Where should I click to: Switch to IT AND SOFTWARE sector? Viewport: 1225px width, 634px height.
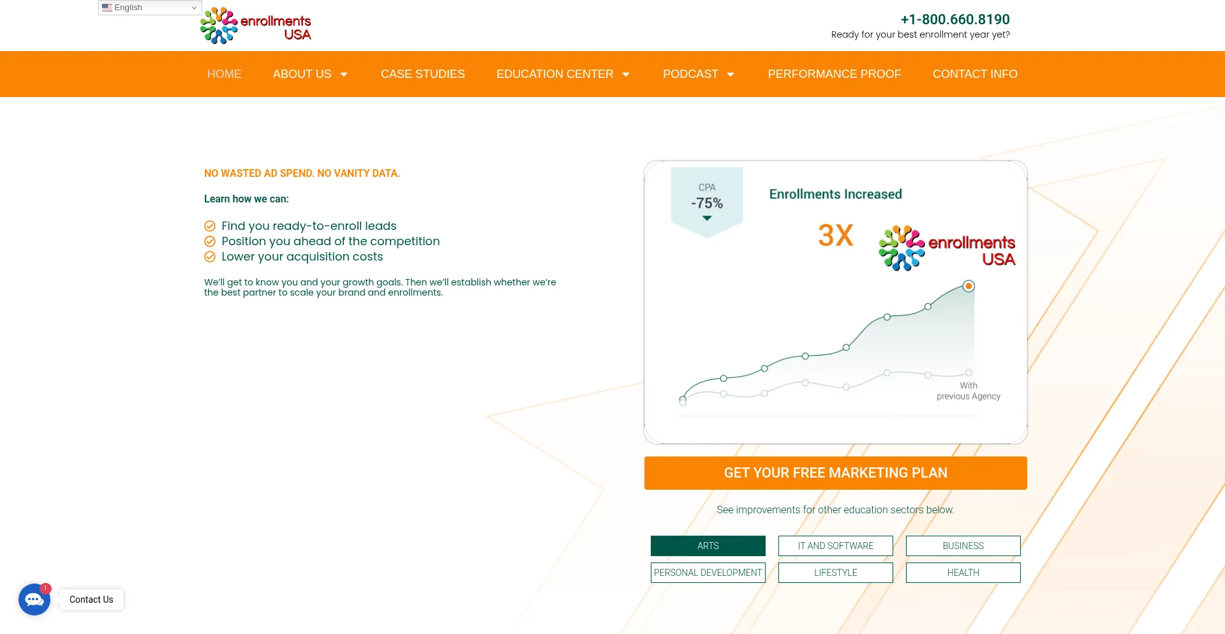[x=835, y=546]
